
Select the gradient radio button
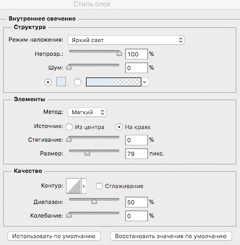pyautogui.click(x=78, y=82)
